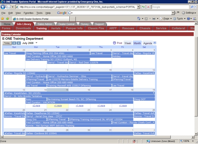Click the Google toolbar Settings icon
The width and height of the screenshot is (198, 144).
click(x=183, y=13)
